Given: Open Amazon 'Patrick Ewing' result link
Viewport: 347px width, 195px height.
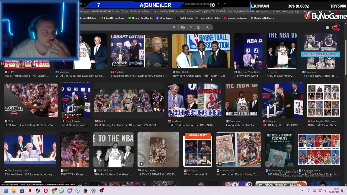Looking at the screenshot, I should [238, 174].
